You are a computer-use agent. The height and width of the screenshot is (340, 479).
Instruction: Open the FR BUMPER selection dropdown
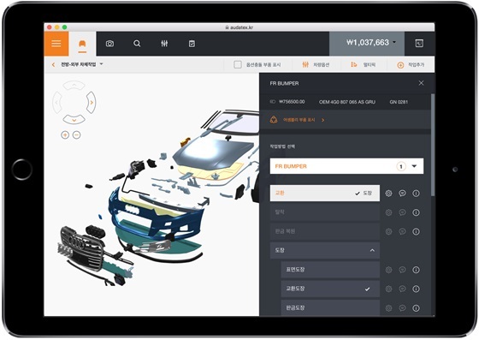click(346, 166)
